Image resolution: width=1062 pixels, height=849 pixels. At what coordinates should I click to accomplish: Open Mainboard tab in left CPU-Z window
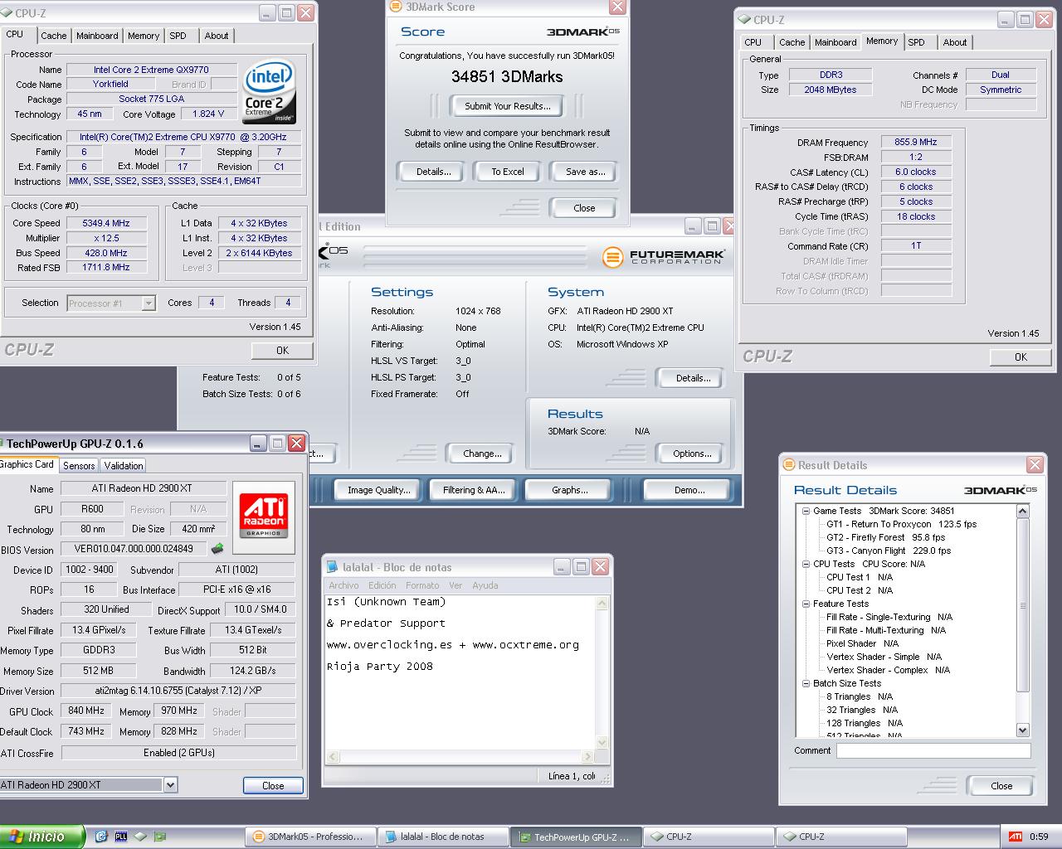(97, 36)
